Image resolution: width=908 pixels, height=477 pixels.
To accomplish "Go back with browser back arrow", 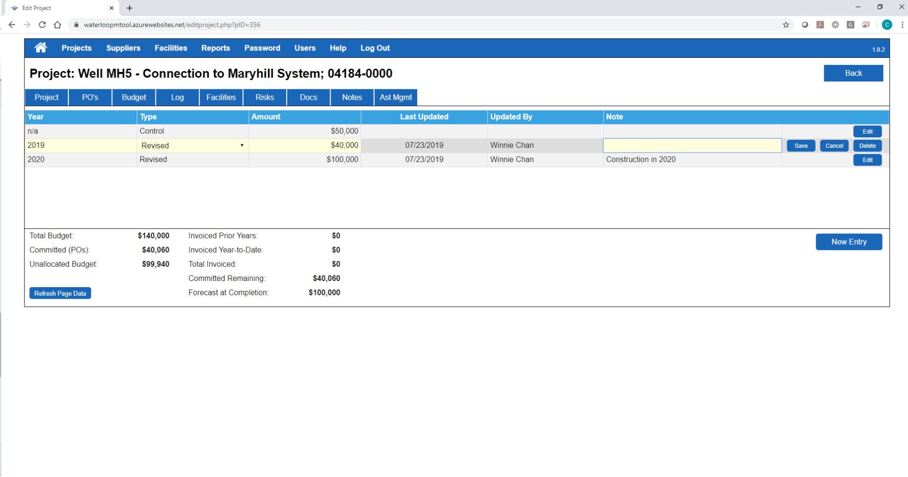I will point(12,25).
